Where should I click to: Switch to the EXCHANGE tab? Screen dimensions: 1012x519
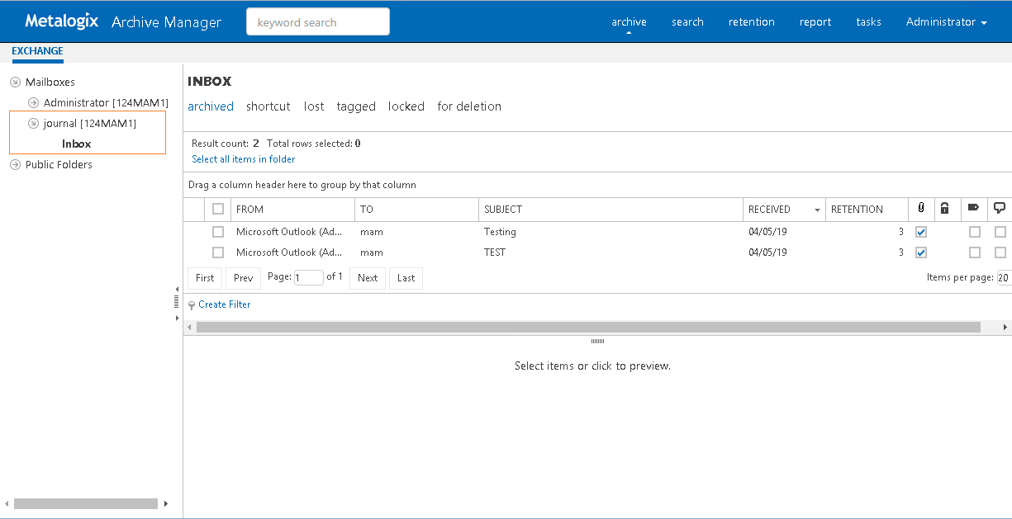click(x=37, y=51)
